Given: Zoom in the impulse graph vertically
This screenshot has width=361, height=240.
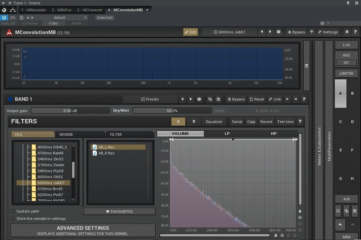Looking at the screenshot, I should 300,218.
